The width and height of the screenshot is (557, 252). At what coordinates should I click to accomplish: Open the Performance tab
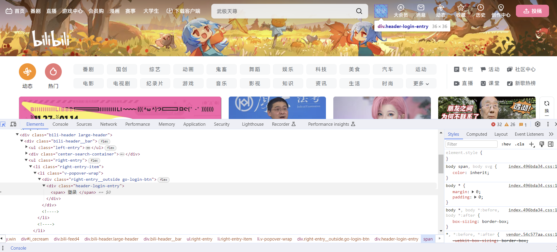tap(138, 124)
